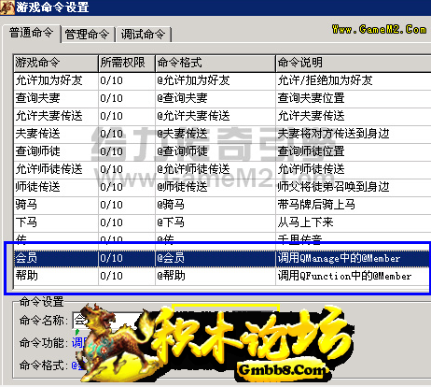Select the 骑马 command row
Viewport: 431px width, 387px height.
(x=222, y=205)
